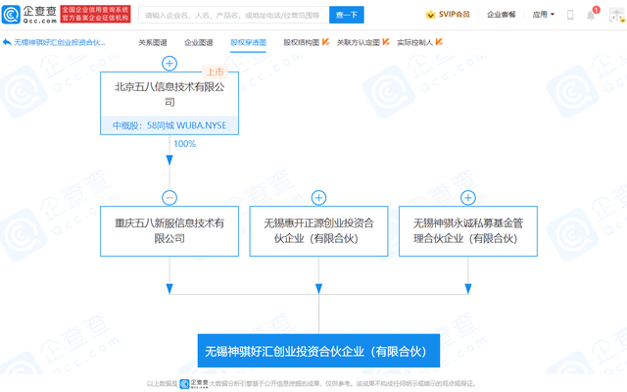
Task: Click the 上市 listed tag
Action: 216,72
